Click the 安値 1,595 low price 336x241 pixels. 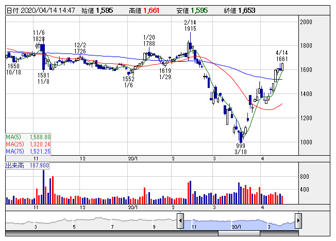192,10
